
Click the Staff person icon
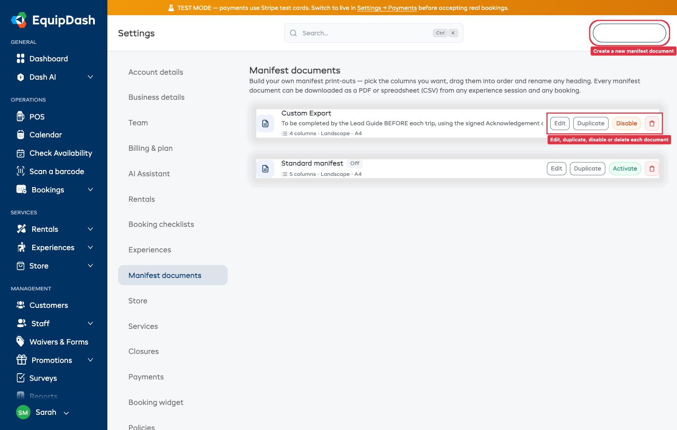[x=21, y=323]
